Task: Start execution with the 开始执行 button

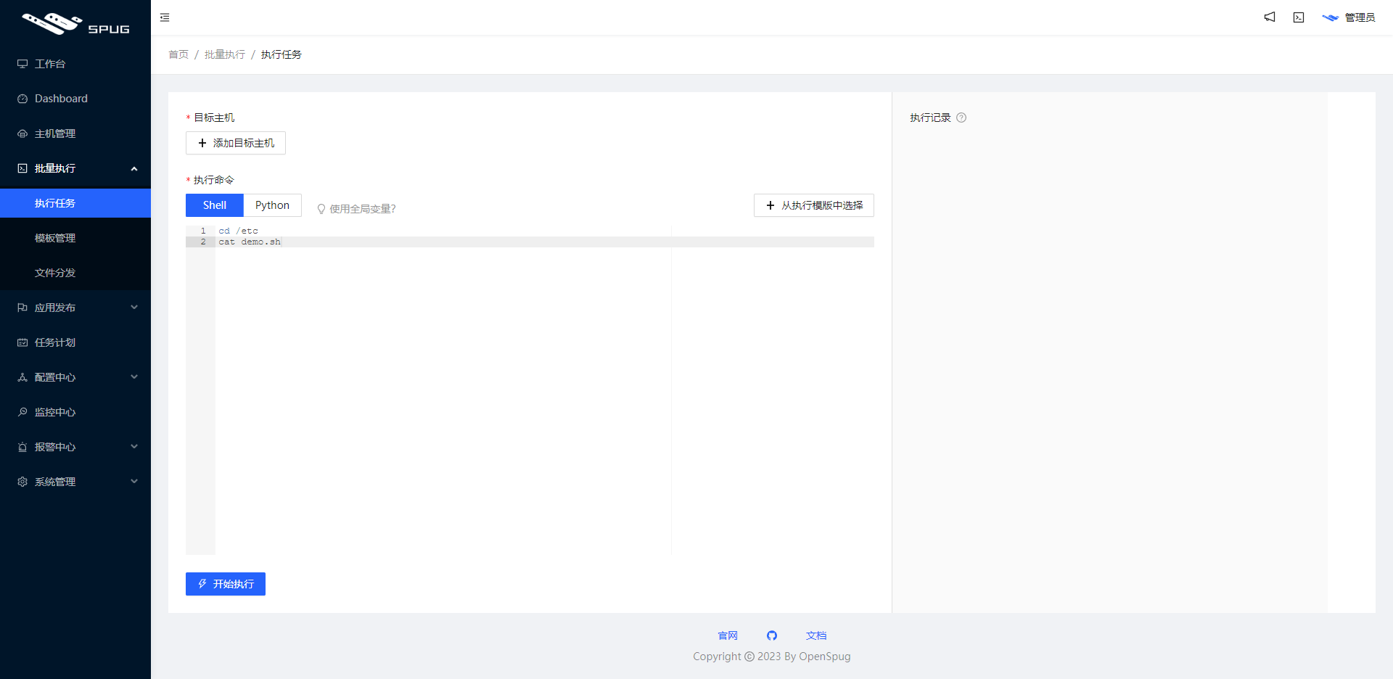Action: (226, 584)
